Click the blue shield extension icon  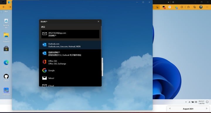coord(170,7)
